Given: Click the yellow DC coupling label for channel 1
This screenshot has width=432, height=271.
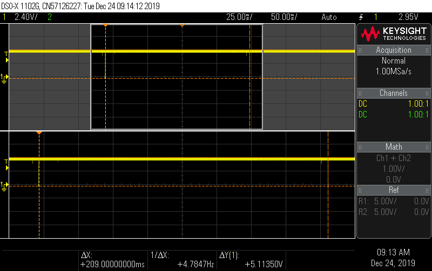Looking at the screenshot, I should click(363, 103).
